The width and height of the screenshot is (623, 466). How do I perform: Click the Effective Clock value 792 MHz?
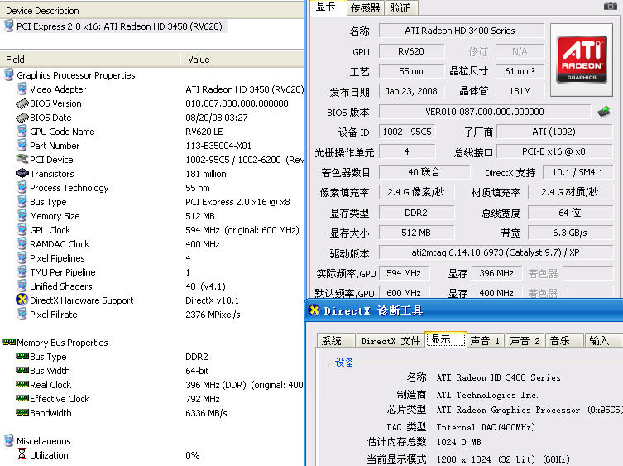pos(203,399)
